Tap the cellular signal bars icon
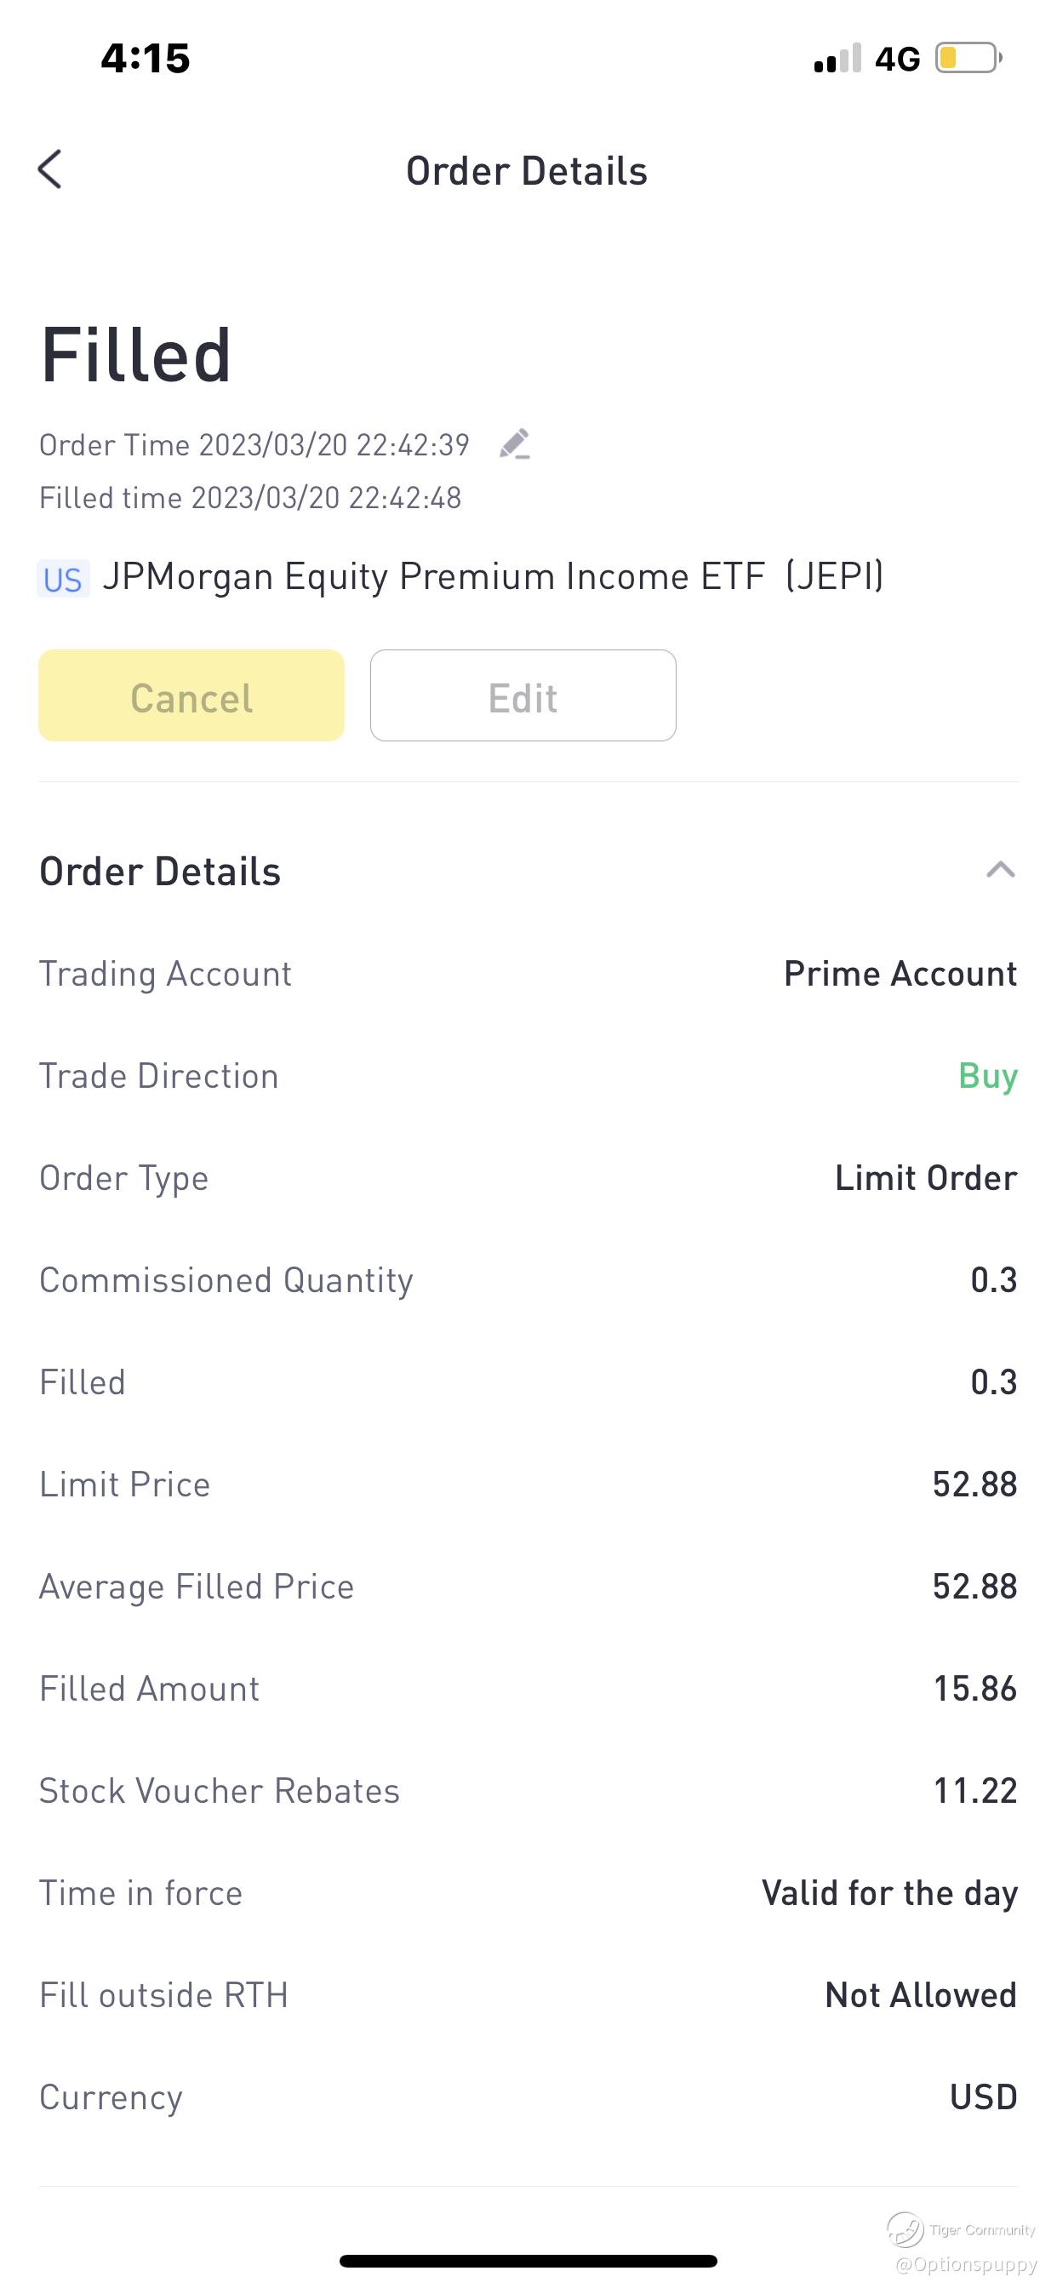The width and height of the screenshot is (1057, 2288). [x=837, y=59]
